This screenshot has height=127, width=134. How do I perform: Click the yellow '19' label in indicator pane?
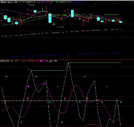click(6, 76)
